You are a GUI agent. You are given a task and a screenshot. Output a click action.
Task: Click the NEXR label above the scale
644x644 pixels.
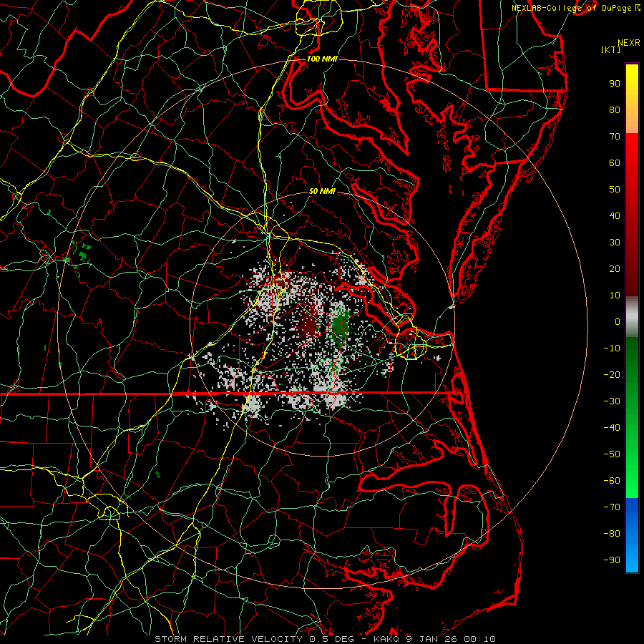pos(629,43)
